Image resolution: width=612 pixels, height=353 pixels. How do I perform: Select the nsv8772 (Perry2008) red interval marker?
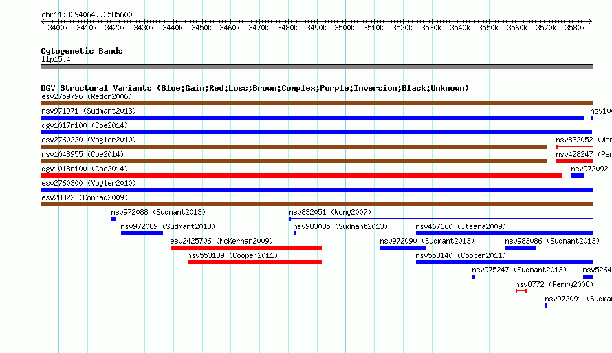[x=521, y=291]
